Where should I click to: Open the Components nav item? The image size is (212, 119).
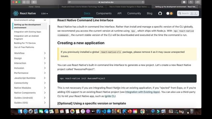[x=104, y=13]
